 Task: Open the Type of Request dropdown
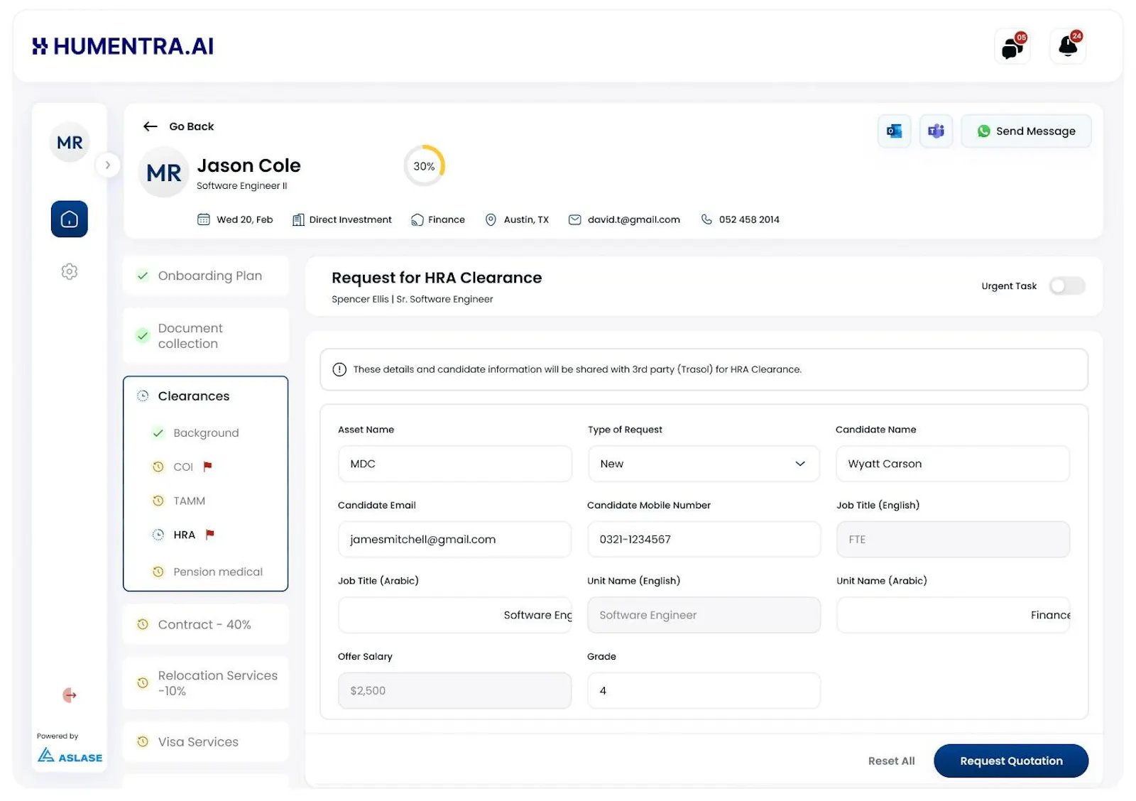click(704, 464)
